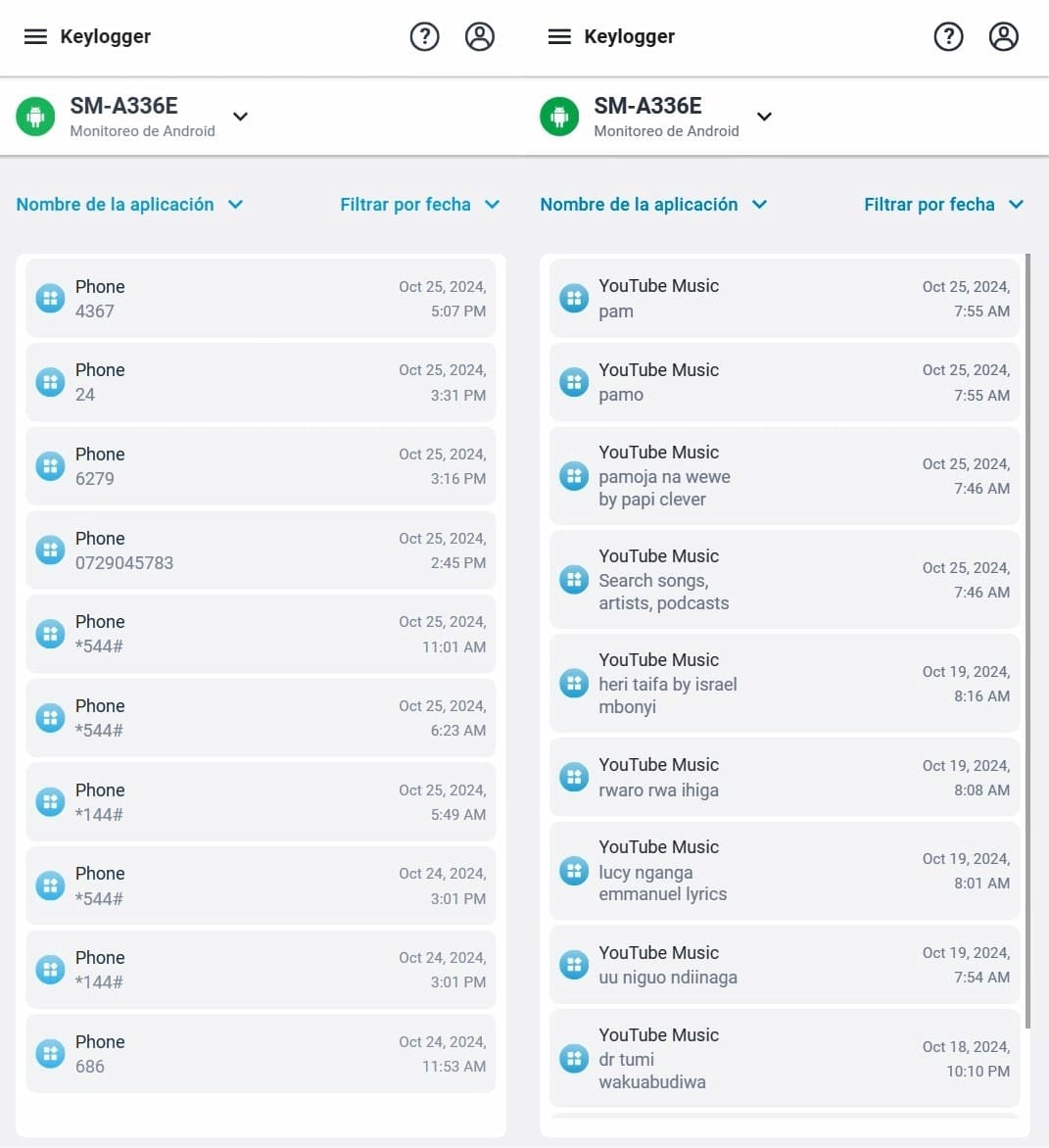The image size is (1049, 1148).
Task: Expand SM-A336E device chevron in right panel
Action: point(764,117)
